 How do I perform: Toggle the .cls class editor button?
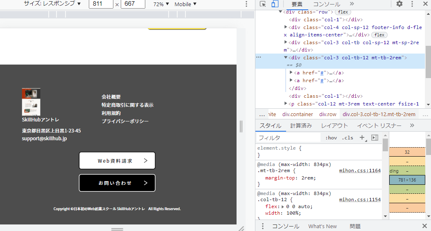tap(348, 138)
